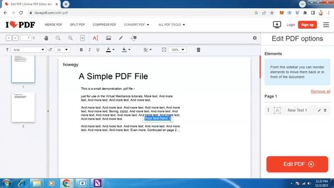The height and width of the screenshot is (188, 334).
Task: Open SPLIT PDF menu item
Action: 77,25
